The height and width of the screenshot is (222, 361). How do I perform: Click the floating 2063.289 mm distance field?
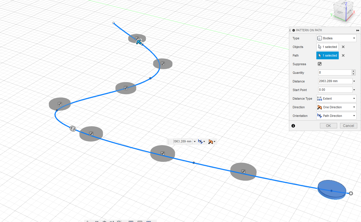[182, 141]
